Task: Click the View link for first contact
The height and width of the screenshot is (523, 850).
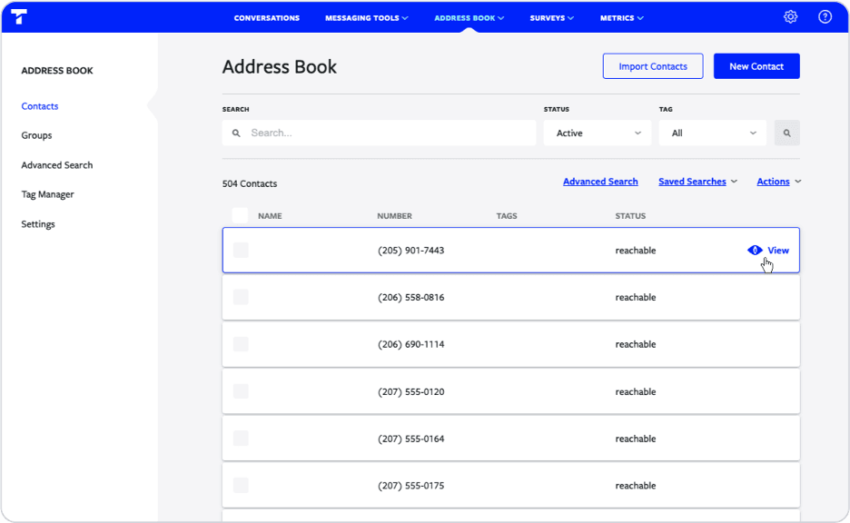Action: point(778,250)
